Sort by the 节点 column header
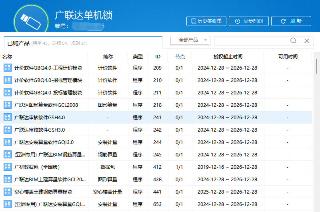The image size is (320, 212). pyautogui.click(x=180, y=56)
